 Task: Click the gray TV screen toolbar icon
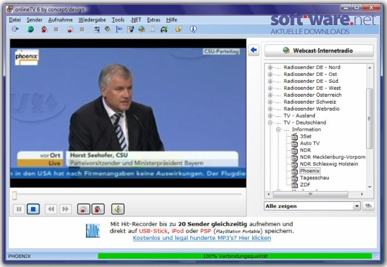click(x=153, y=29)
